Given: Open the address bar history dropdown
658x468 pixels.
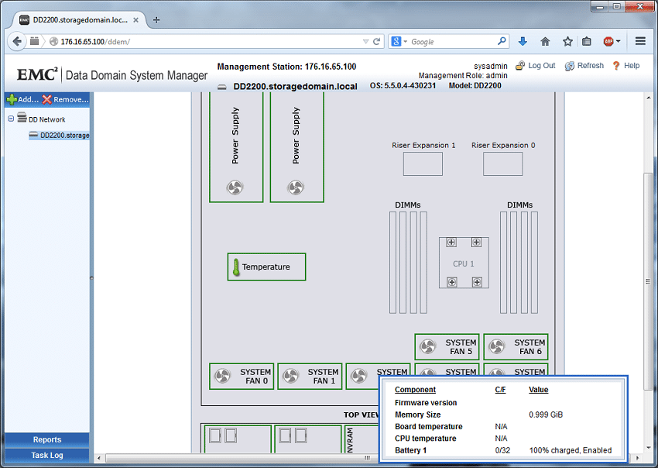Looking at the screenshot, I should click(x=365, y=41).
